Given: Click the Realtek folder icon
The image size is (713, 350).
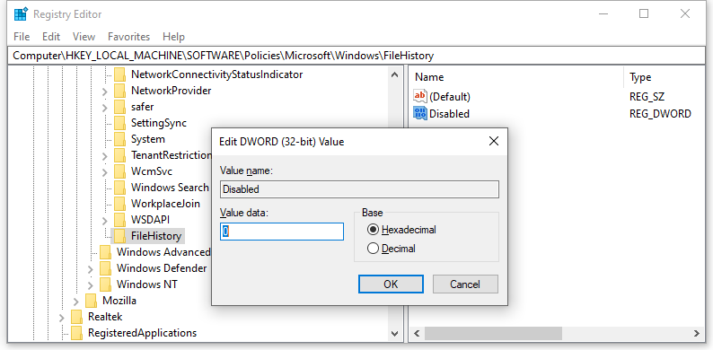Looking at the screenshot, I should coord(76,317).
